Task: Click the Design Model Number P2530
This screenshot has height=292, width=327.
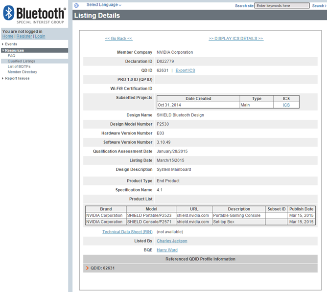Action: pos(163,124)
